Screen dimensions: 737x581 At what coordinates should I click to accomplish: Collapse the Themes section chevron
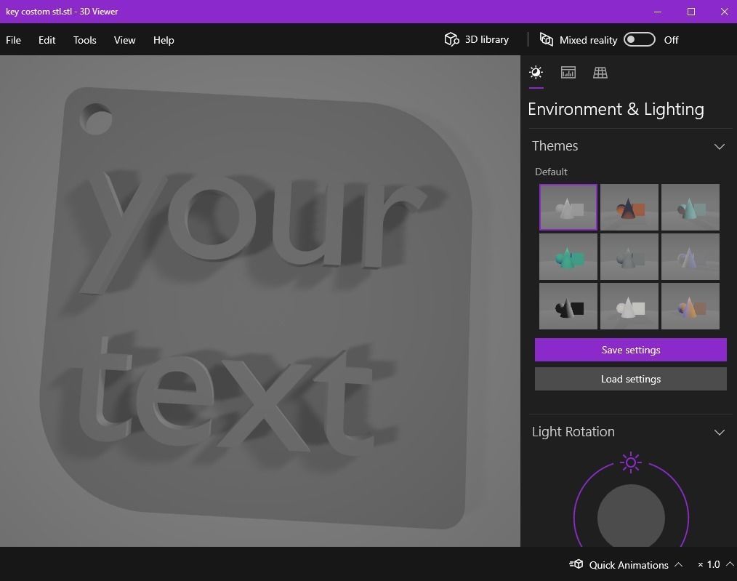coord(719,146)
